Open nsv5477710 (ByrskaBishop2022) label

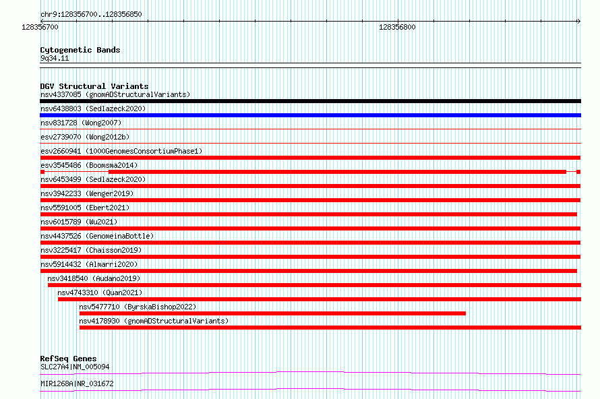pos(138,307)
